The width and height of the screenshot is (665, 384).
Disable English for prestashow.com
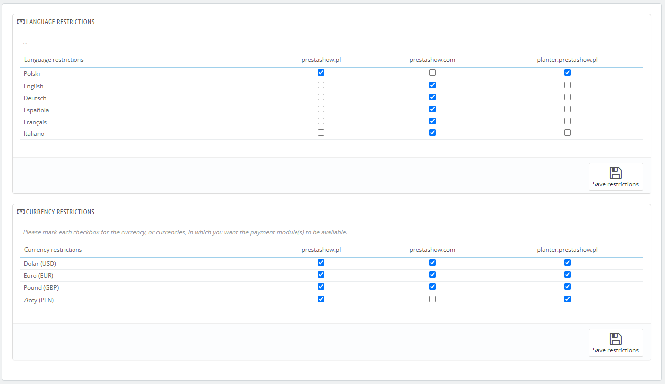click(432, 85)
